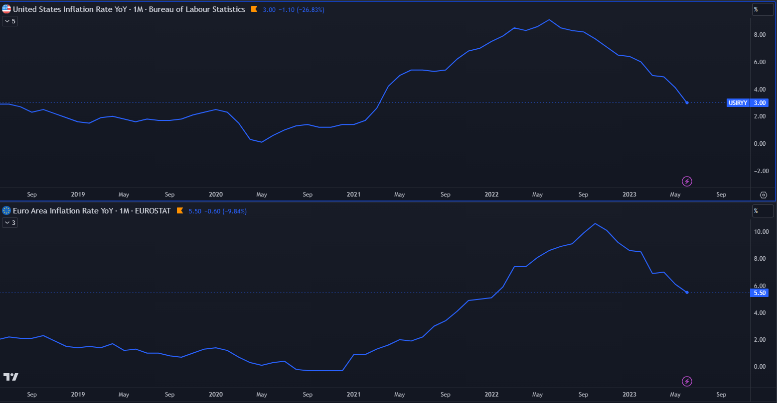
Task: Click the last data point on US inflation line
Action: [687, 103]
